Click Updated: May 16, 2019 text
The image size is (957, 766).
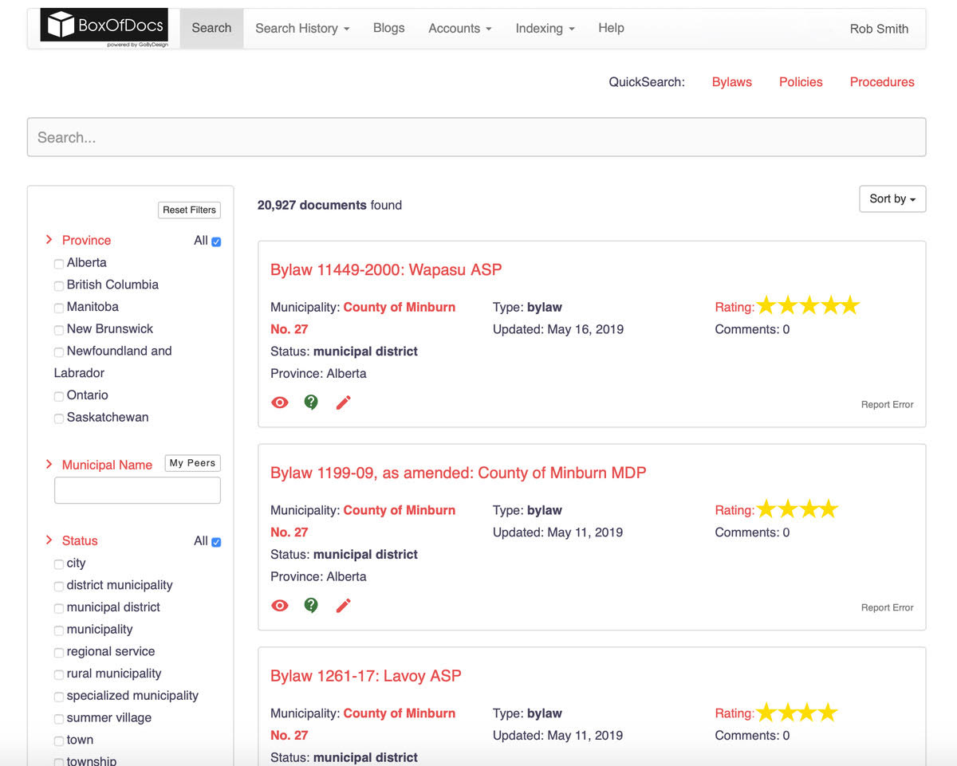click(558, 329)
